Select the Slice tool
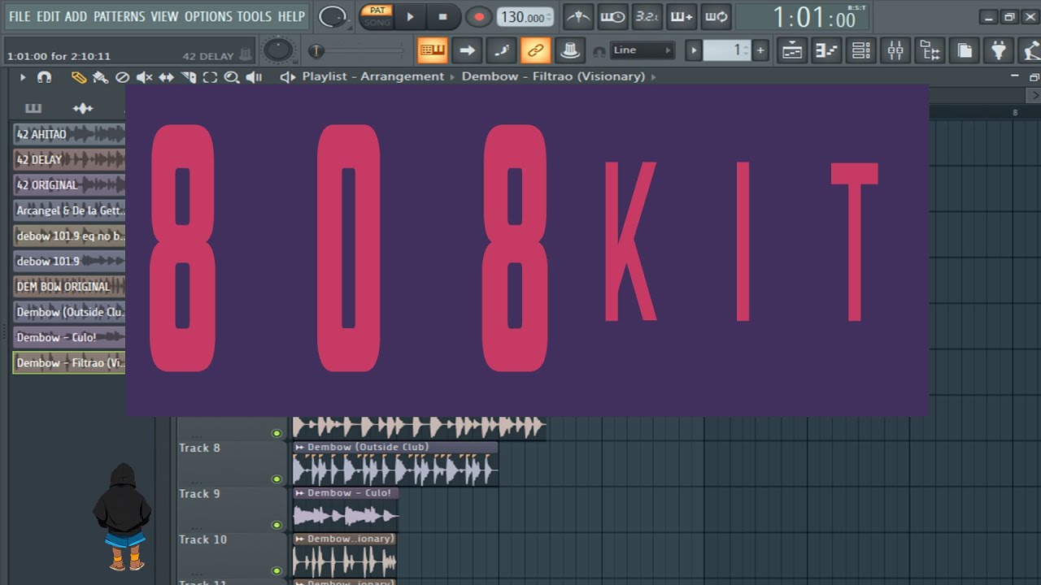Image resolution: width=1041 pixels, height=585 pixels. coord(188,77)
